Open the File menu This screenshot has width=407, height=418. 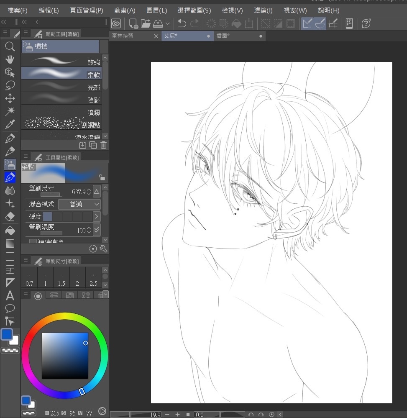pos(18,10)
